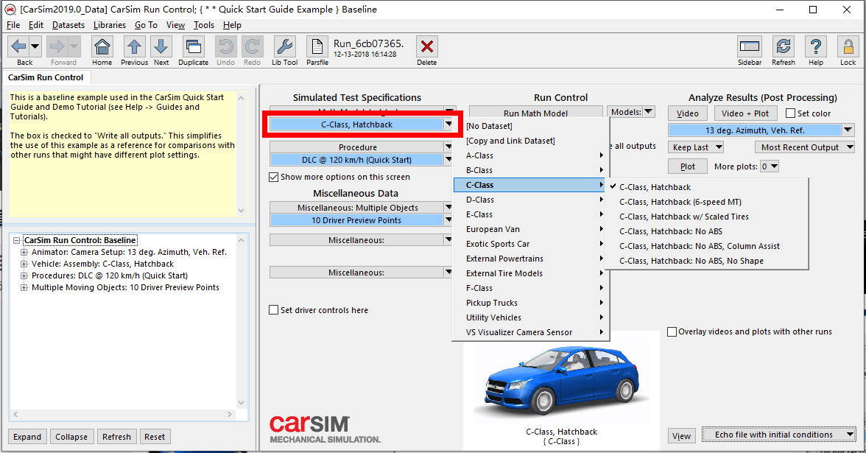Click the Reset button
This screenshot has width=866, height=453.
click(x=155, y=436)
